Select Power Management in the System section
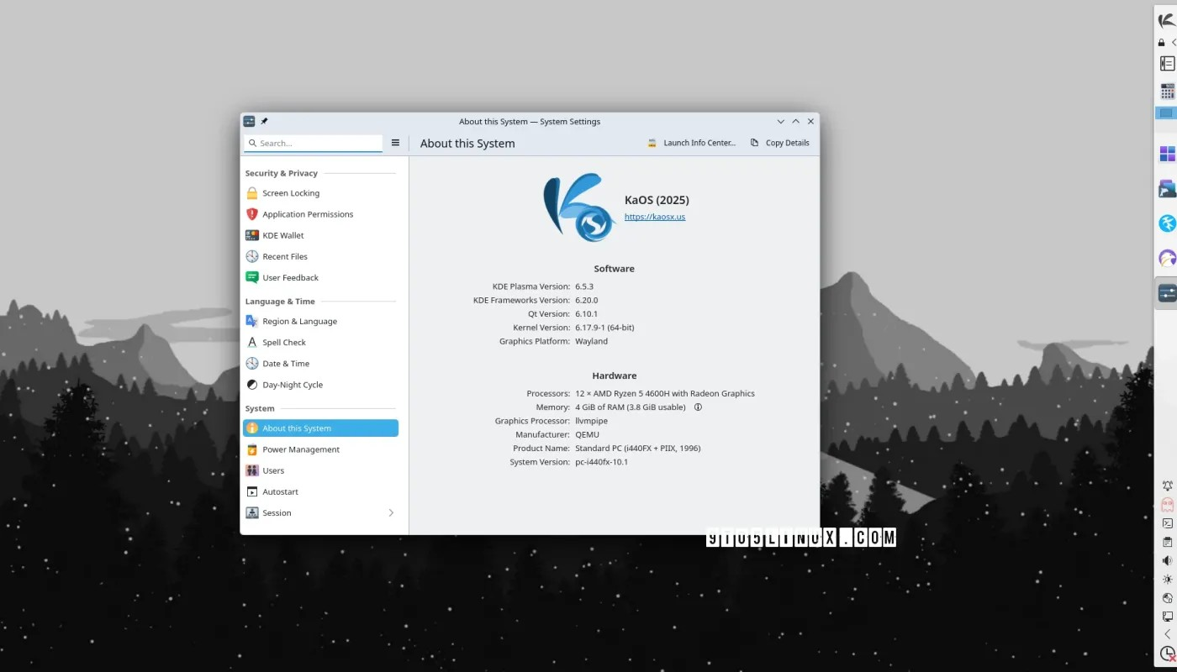The image size is (1177, 672). point(300,449)
